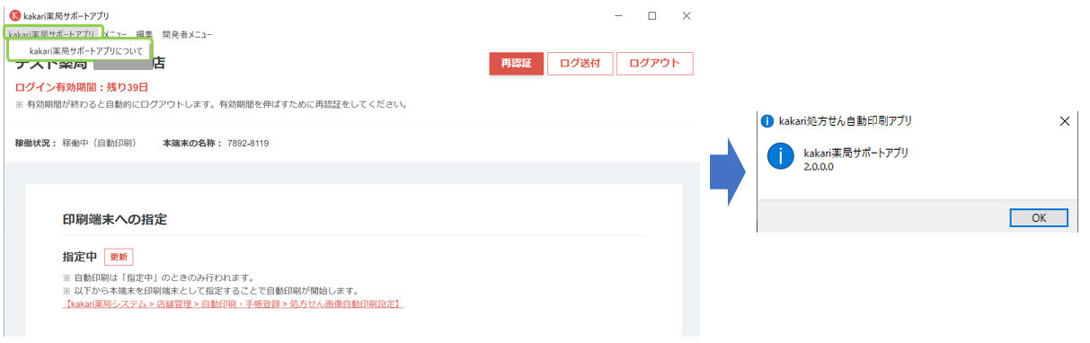Click the 更新 button next to 指定中
1090x343 pixels.
(x=119, y=257)
